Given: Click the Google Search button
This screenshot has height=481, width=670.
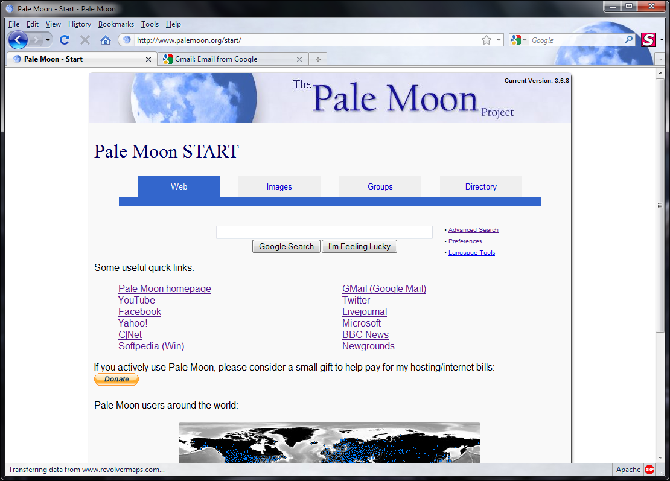Looking at the screenshot, I should 286,246.
